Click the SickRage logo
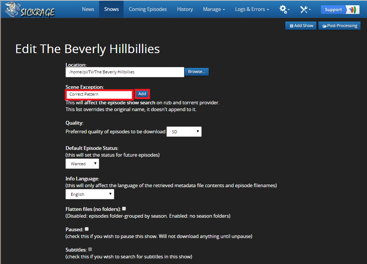This screenshot has width=367, height=264. click(30, 9)
